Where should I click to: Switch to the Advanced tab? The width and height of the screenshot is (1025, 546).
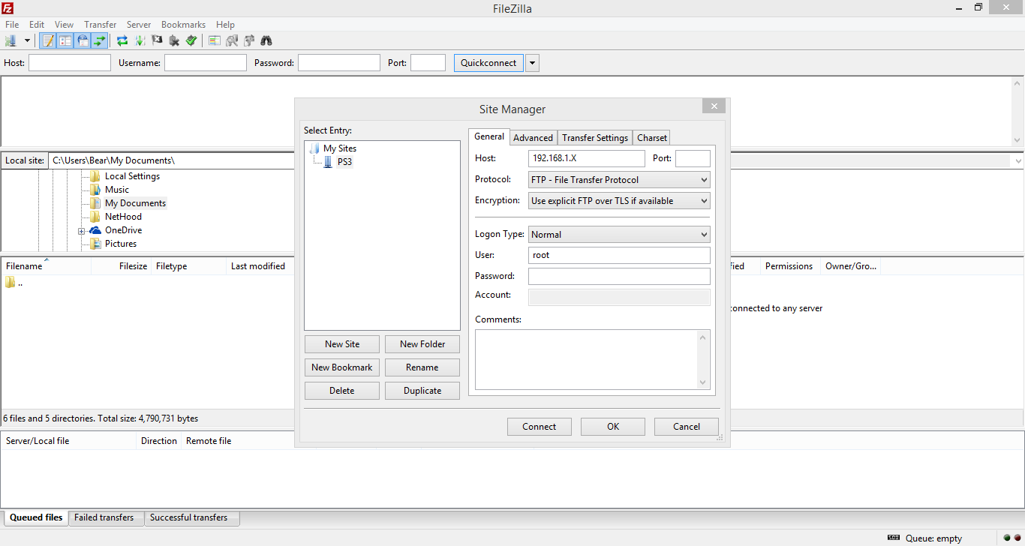533,138
